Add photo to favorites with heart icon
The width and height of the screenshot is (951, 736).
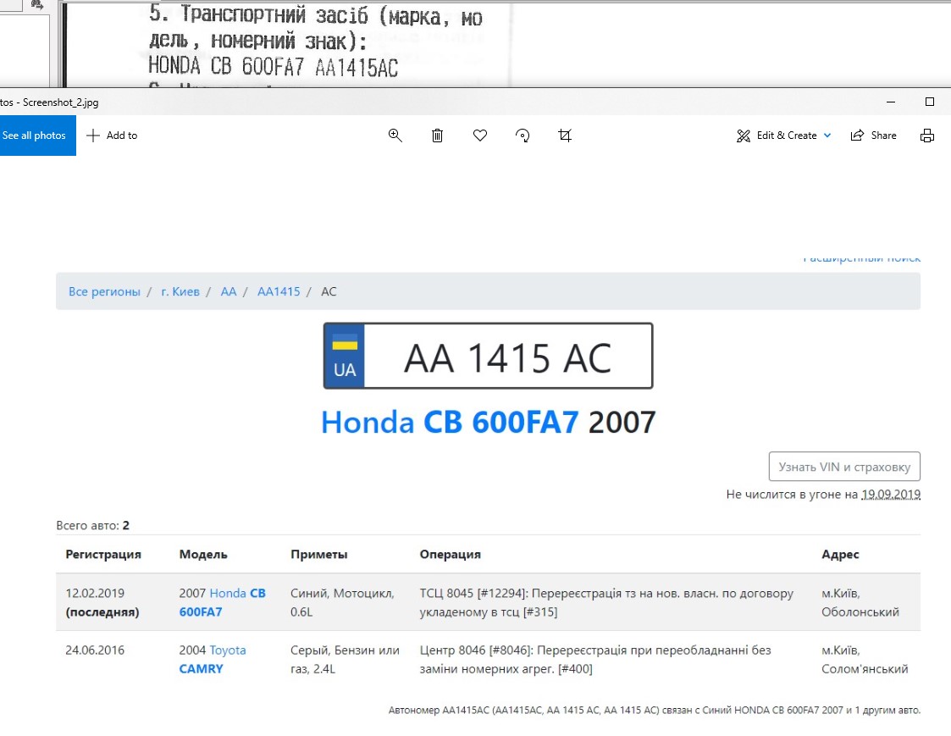(x=480, y=136)
